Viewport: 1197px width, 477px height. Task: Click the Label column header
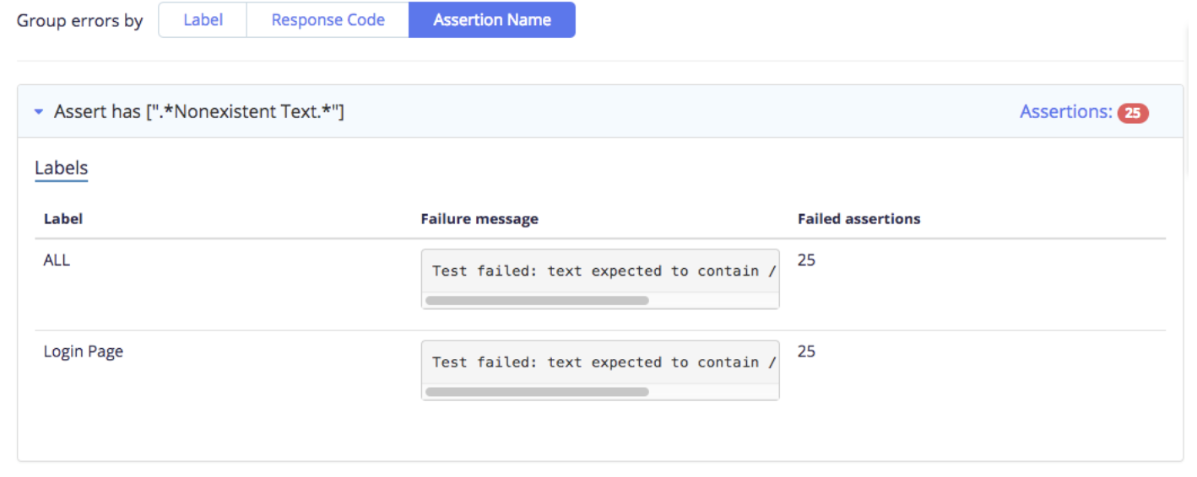click(x=63, y=219)
